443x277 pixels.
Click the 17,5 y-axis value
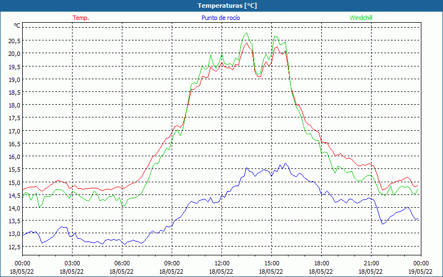pos(14,118)
